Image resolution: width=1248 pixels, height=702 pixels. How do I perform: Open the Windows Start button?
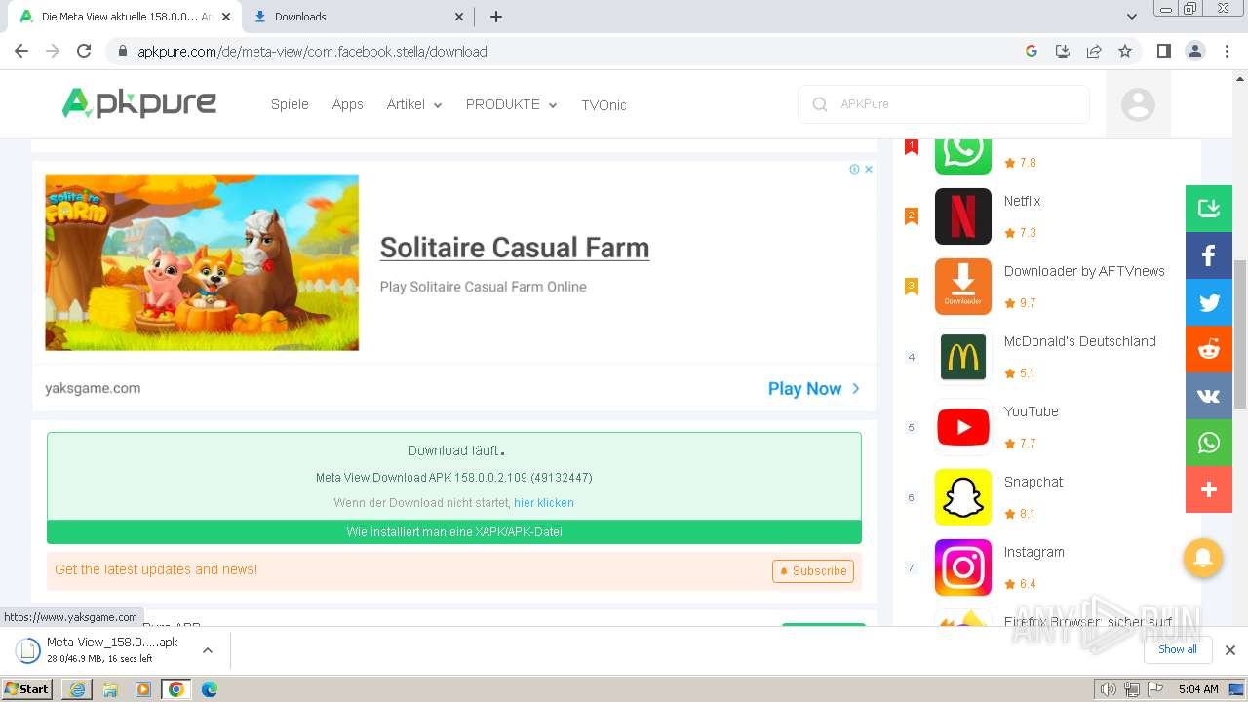pyautogui.click(x=27, y=688)
